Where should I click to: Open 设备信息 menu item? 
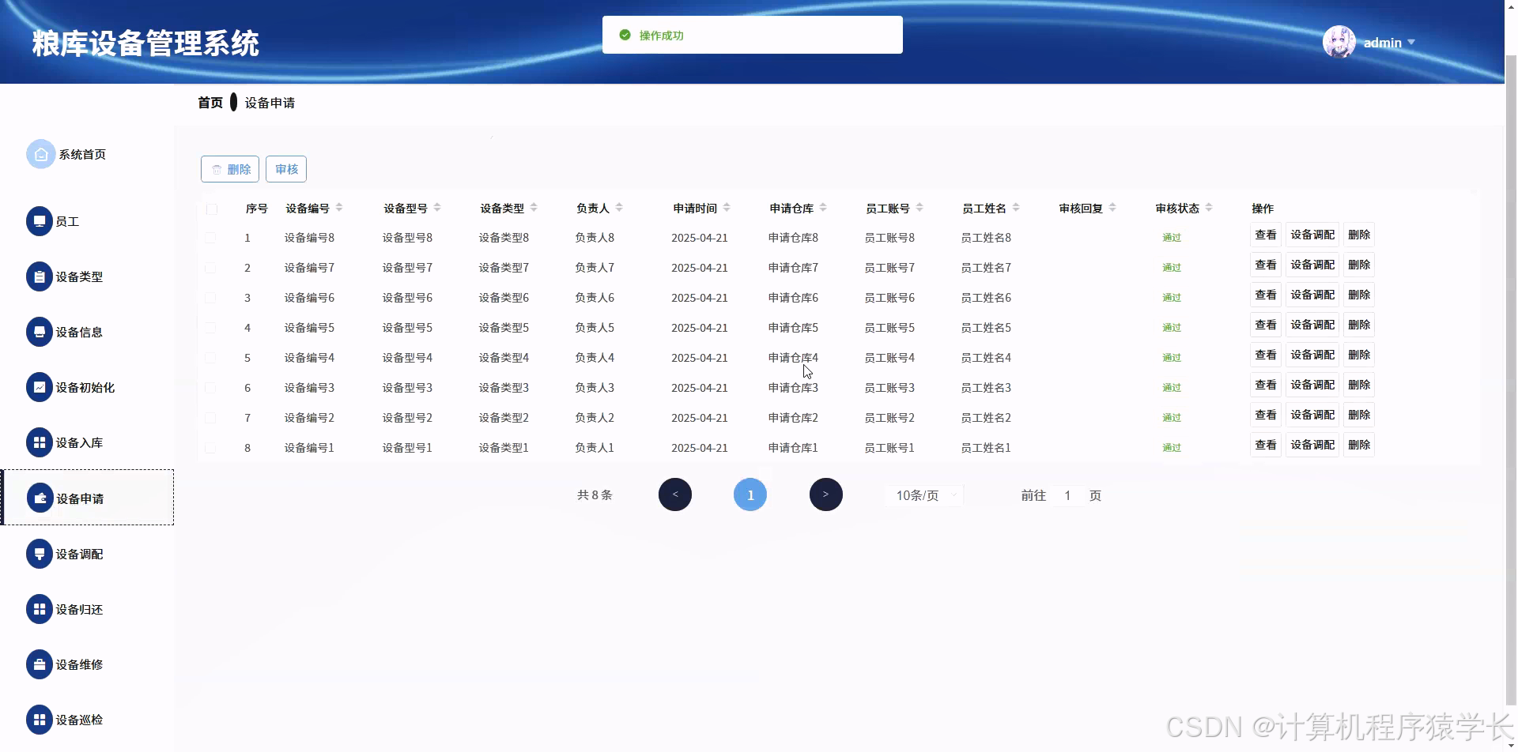point(79,332)
